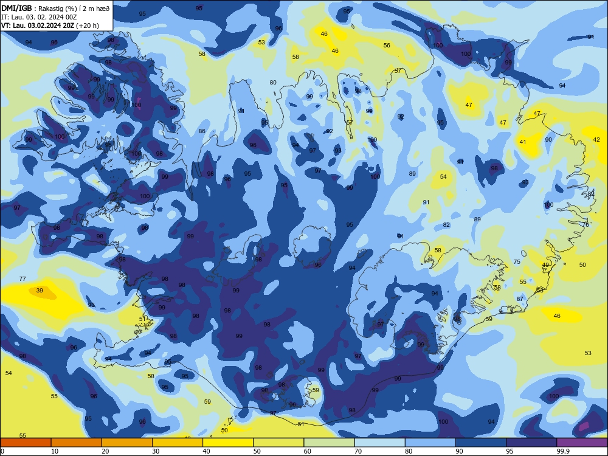
Task: Pick the 60–70 light green legend swatch
Action: tap(329, 443)
